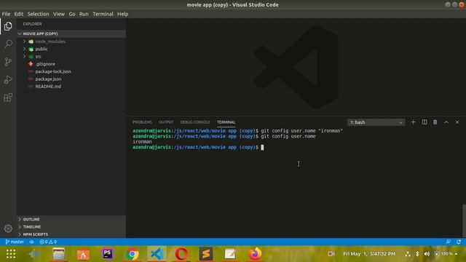The image size is (466, 262).
Task: Open the Selection menu
Action: coord(38,14)
